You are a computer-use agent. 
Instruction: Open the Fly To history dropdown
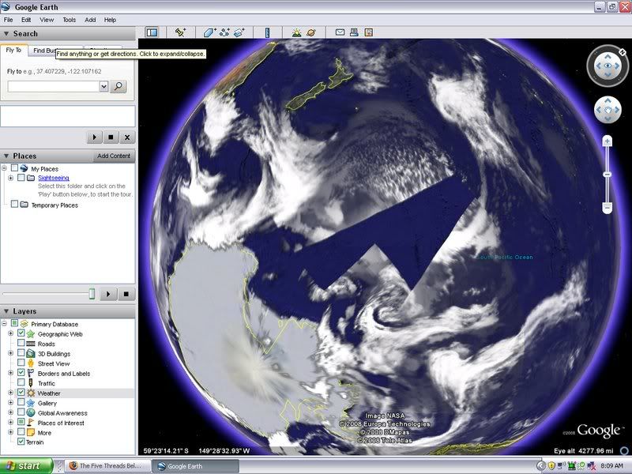click(x=103, y=86)
